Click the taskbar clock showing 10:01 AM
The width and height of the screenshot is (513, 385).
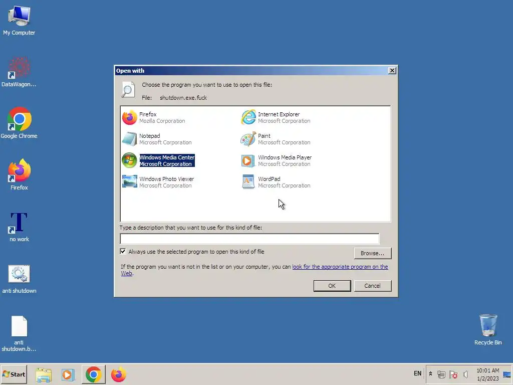coord(488,374)
